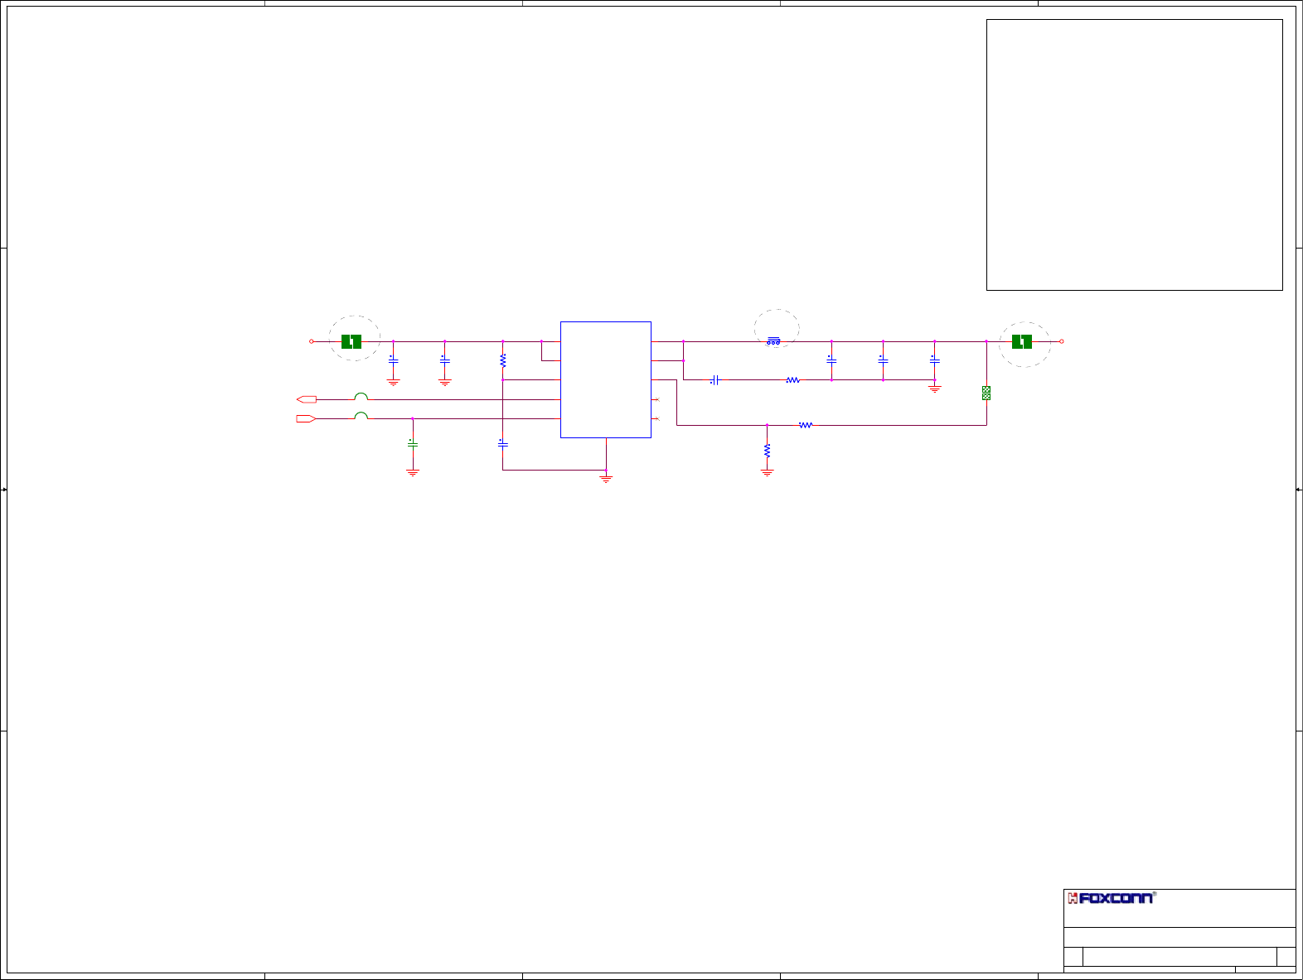Select horizontal resistor on the lower feedback line

tap(807, 425)
